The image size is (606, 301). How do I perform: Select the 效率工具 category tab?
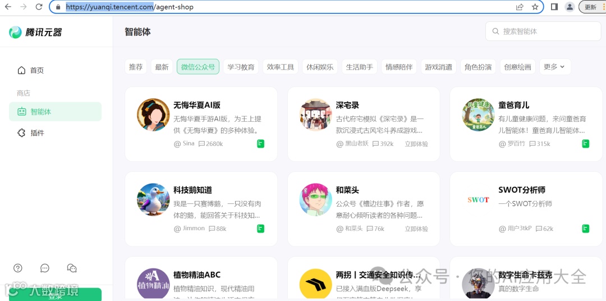click(281, 67)
